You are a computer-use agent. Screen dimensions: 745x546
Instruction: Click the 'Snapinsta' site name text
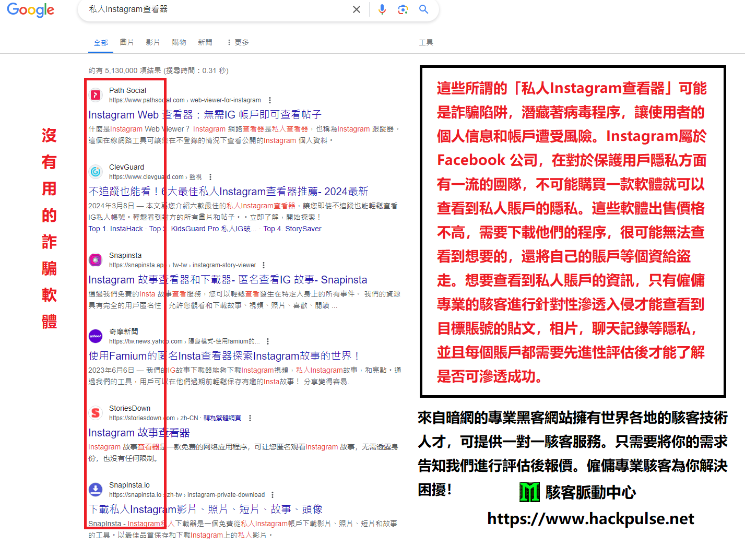125,255
